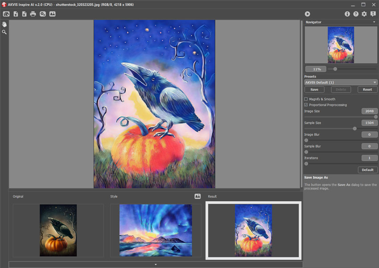Click the Save Image As hint heading
The height and width of the screenshot is (268, 379).
tap(316, 178)
